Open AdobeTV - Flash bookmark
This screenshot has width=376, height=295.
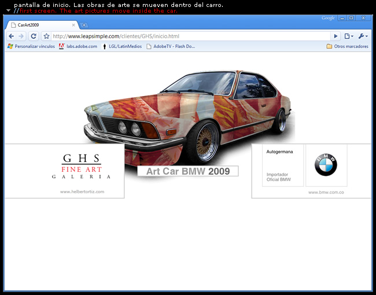coord(171,46)
